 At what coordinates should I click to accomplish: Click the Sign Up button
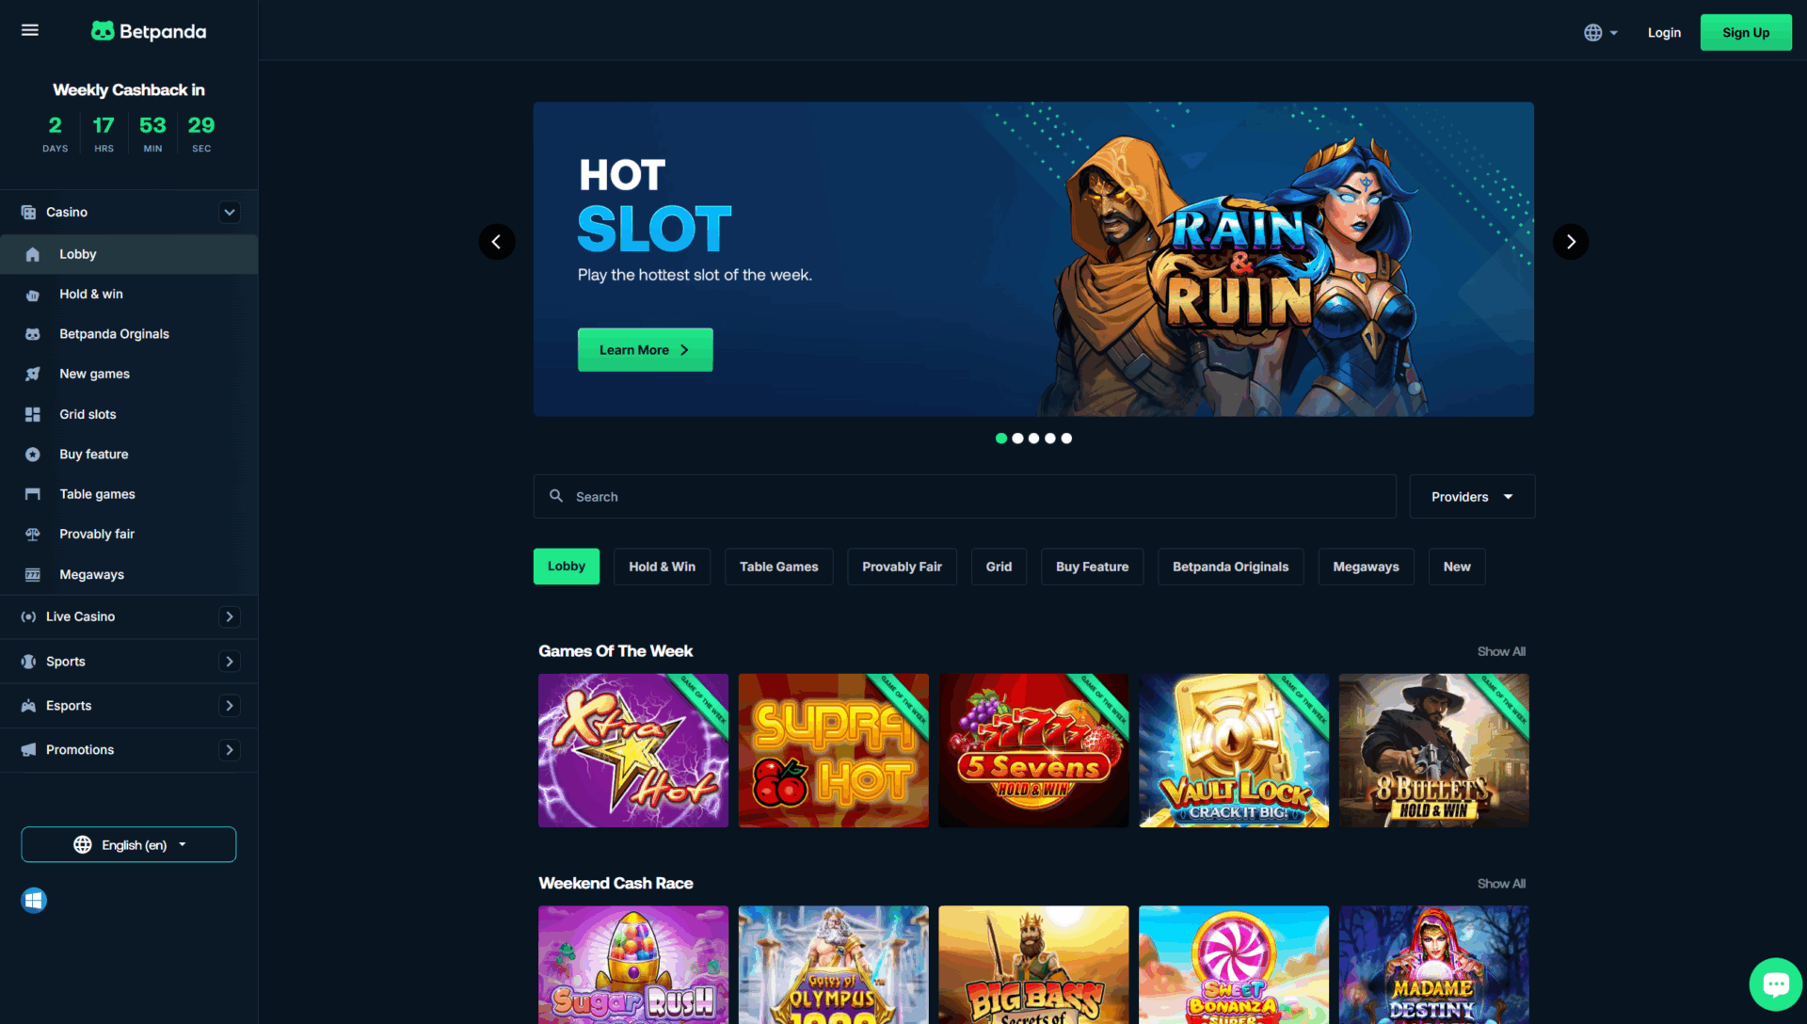1746,32
